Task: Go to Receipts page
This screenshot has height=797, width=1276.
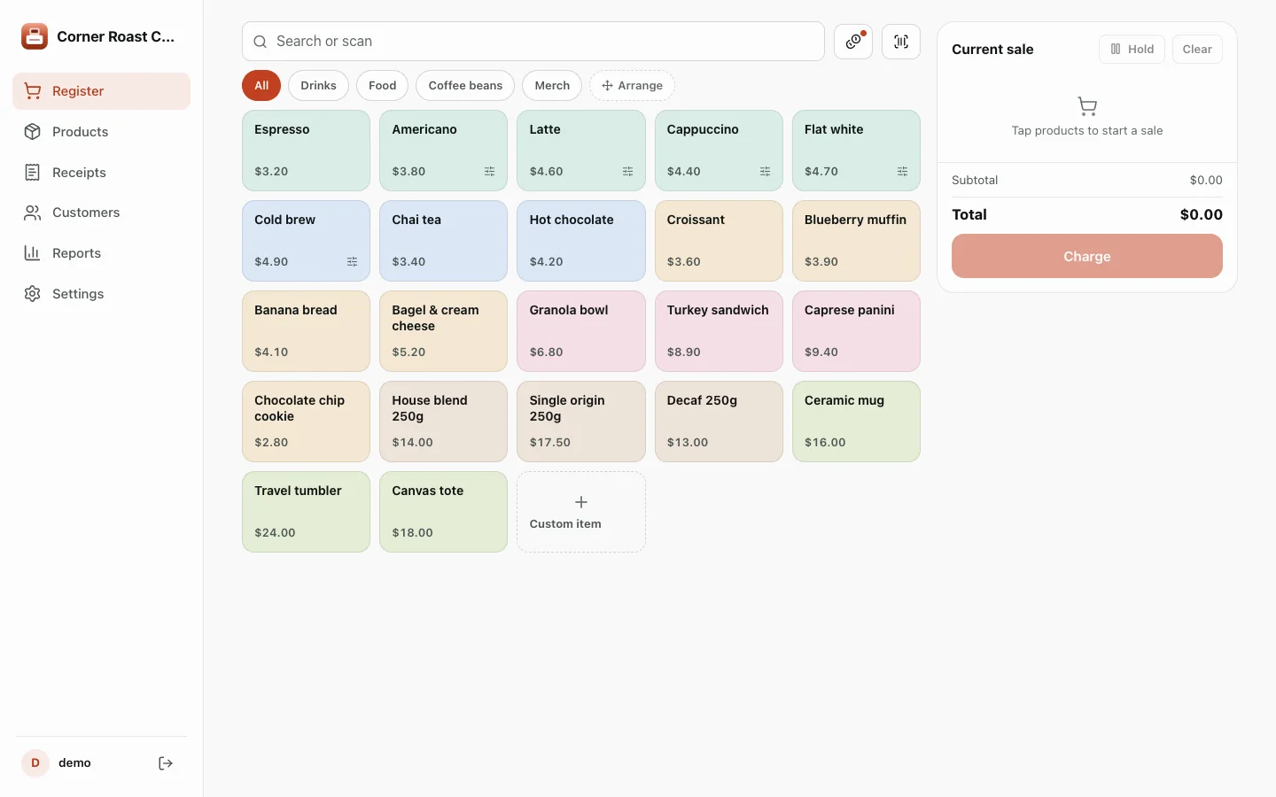Action: pyautogui.click(x=101, y=173)
